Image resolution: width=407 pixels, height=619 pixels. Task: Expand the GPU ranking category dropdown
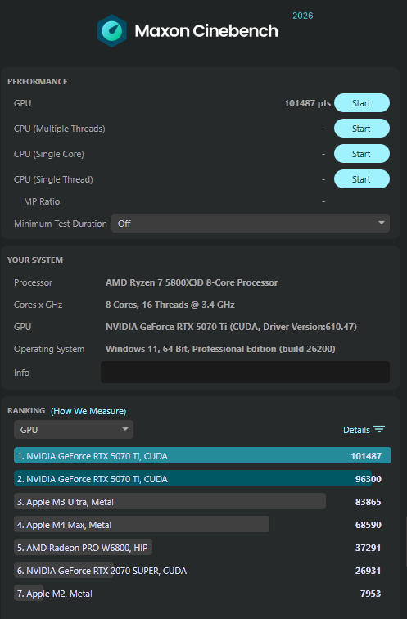[74, 430]
